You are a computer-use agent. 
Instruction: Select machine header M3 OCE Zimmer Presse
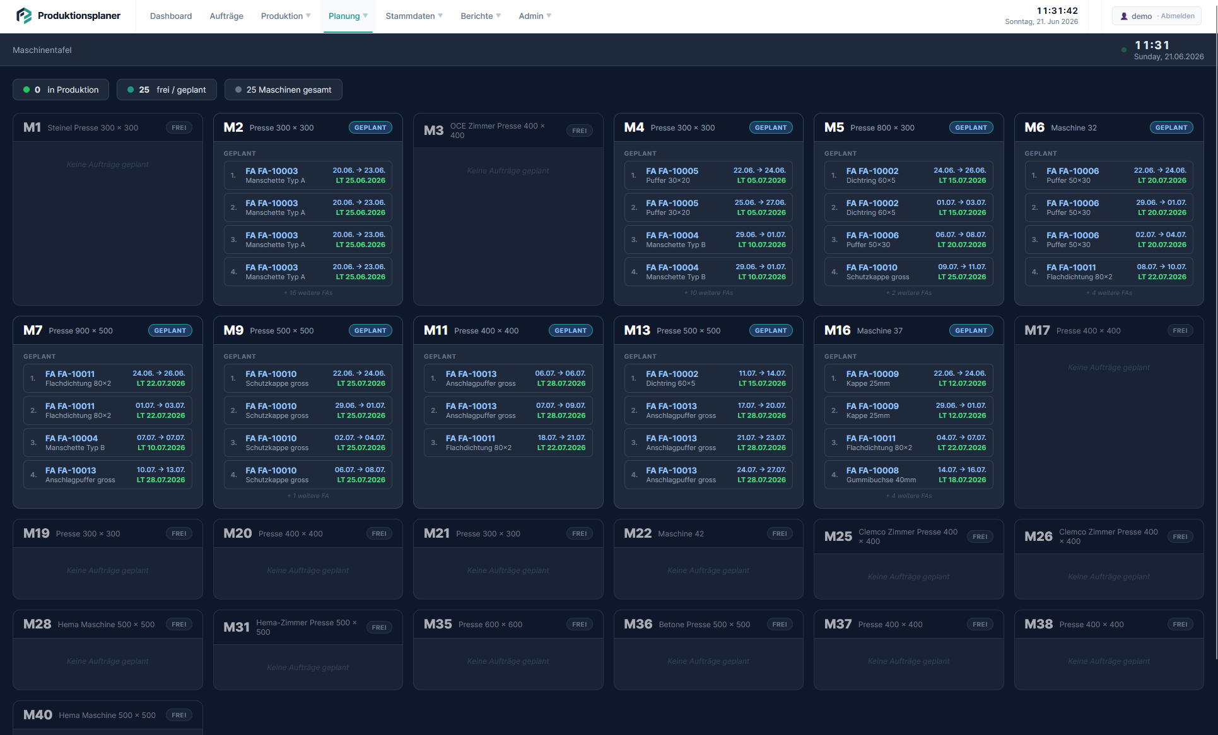tap(508, 130)
